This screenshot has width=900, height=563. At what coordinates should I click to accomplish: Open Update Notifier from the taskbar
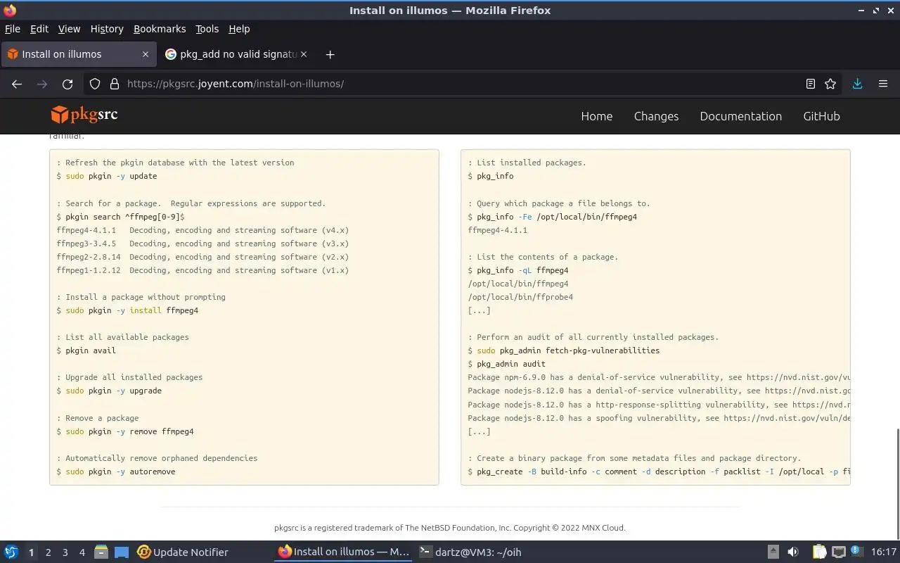tap(183, 552)
